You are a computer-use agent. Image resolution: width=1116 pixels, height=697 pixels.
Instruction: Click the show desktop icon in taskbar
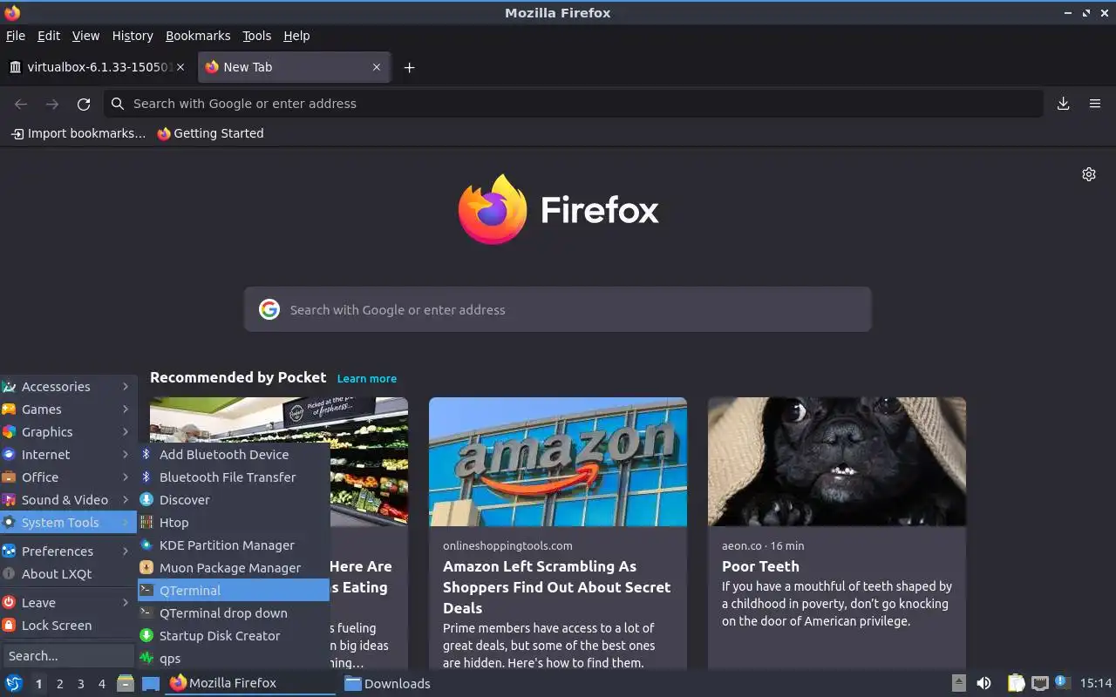click(x=150, y=683)
